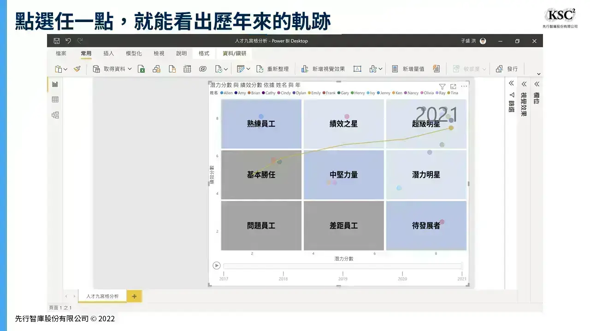Click 新增量值 button

(x=408, y=69)
